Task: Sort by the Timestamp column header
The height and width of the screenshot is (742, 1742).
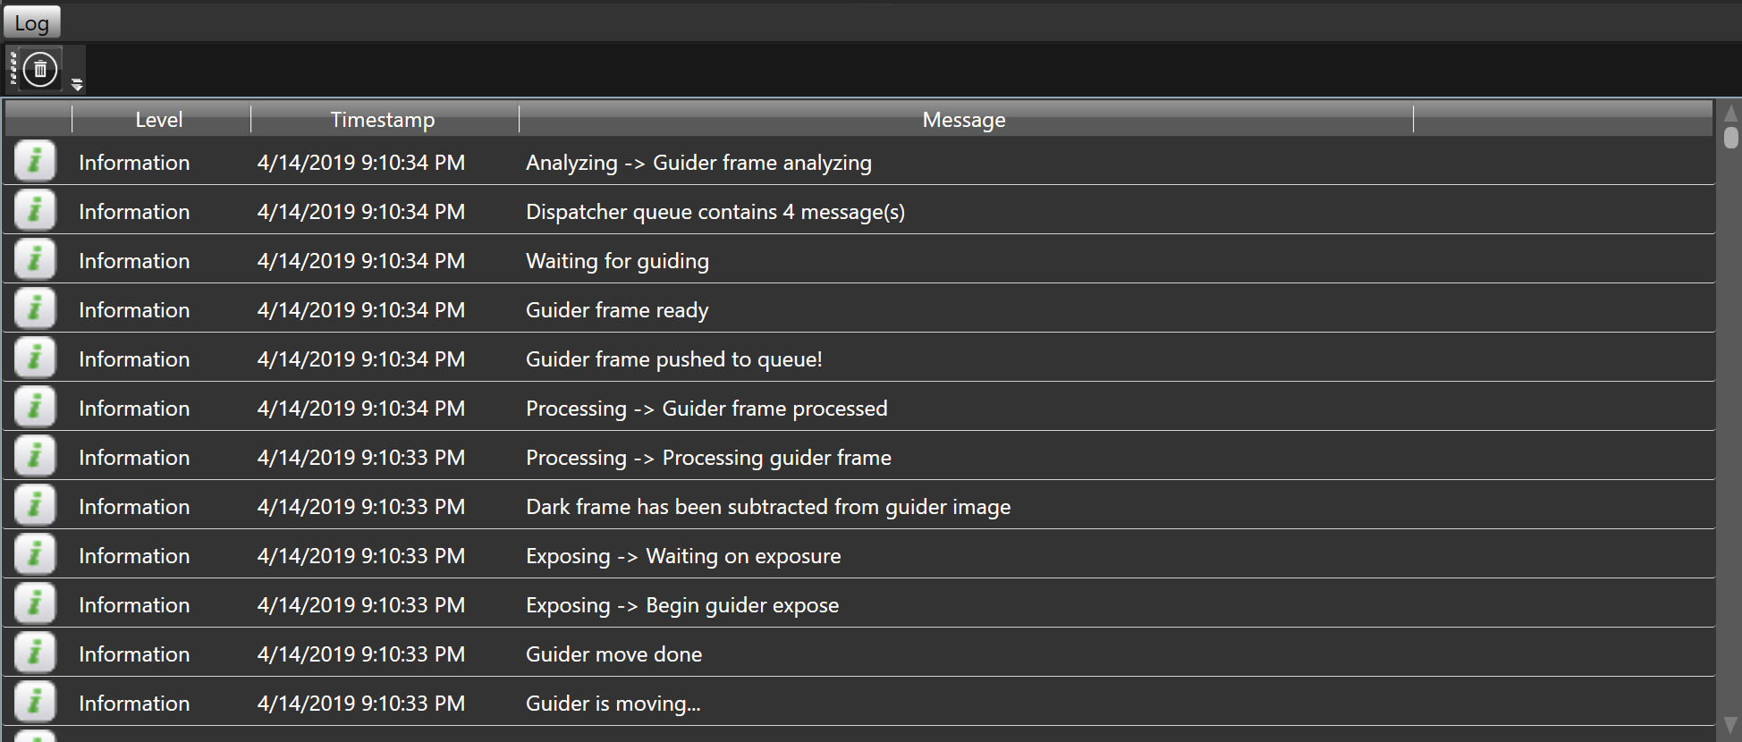Action: pos(384,120)
